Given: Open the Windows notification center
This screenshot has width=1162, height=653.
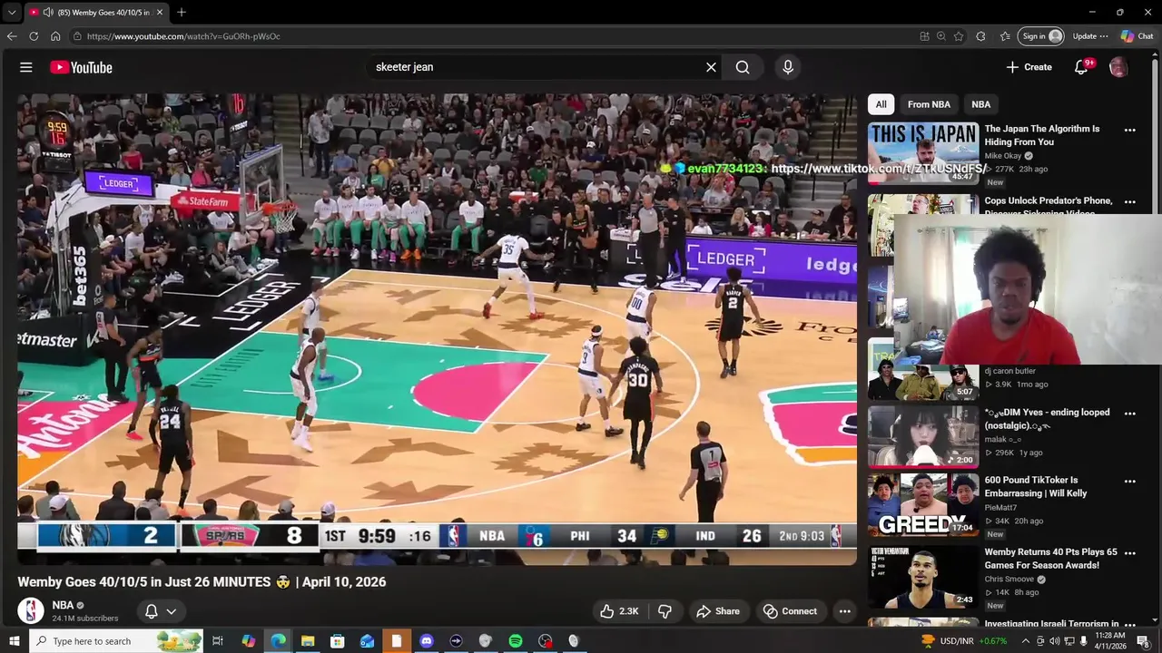Looking at the screenshot, I should click(1143, 641).
